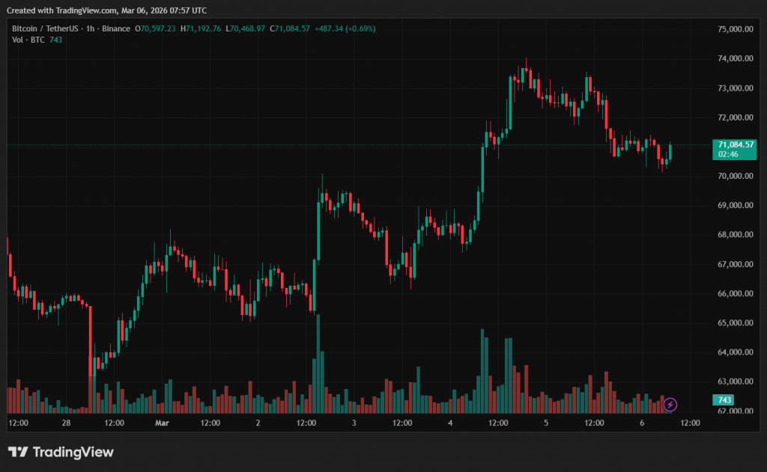Click the 70,000.00 price axis label
The image size is (767, 472).
(734, 176)
